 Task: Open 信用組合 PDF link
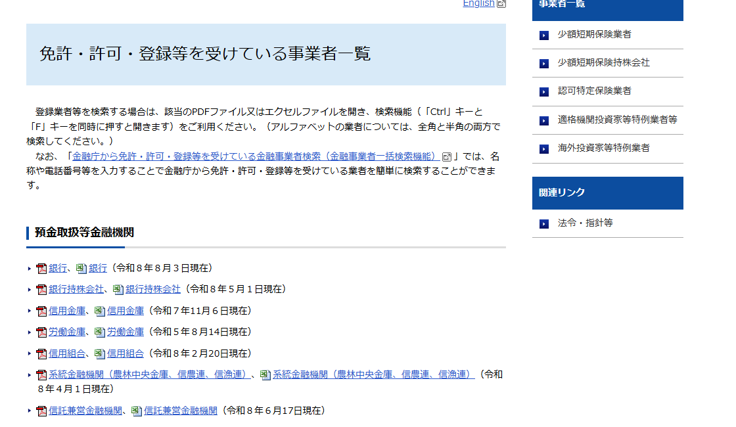coord(67,353)
